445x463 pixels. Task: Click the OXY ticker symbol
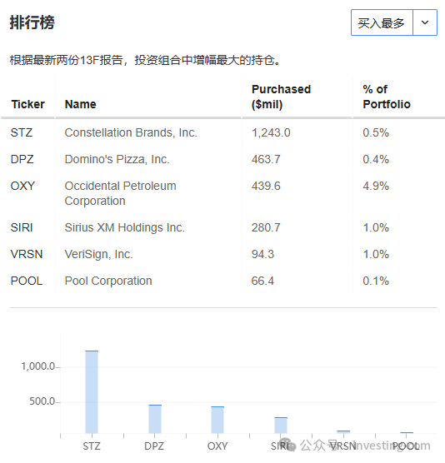coord(22,186)
